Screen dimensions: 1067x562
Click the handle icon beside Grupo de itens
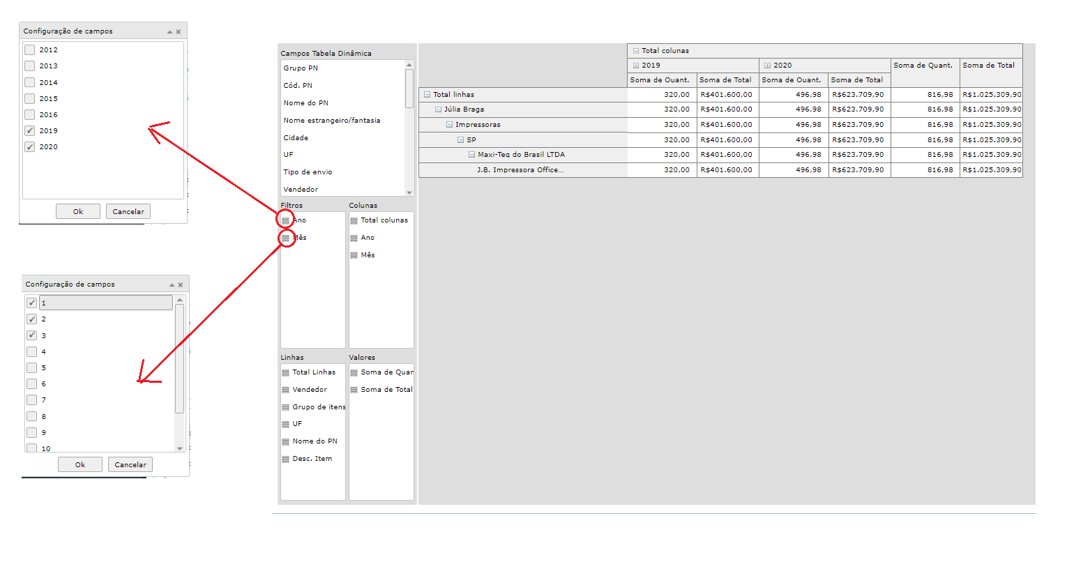point(285,407)
